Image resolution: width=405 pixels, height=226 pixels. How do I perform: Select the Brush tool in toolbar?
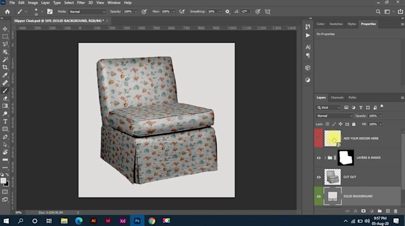coord(5,91)
